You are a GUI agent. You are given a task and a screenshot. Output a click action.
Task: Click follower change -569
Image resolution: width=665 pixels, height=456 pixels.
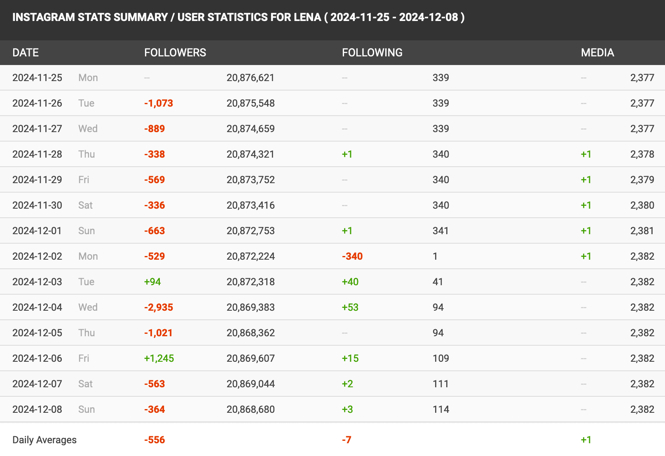(155, 180)
